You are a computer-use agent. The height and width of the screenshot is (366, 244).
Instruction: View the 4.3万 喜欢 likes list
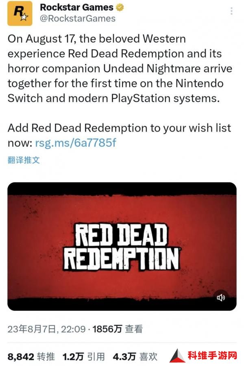click(135, 357)
